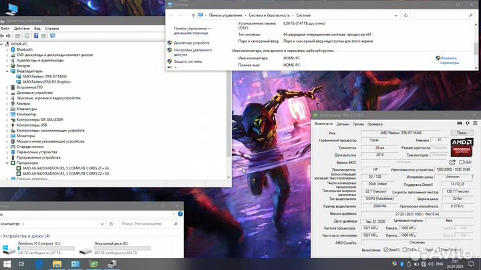This screenshot has height=270, width=481.
Task: Open the System window address bar dropdown
Action: pos(395,15)
